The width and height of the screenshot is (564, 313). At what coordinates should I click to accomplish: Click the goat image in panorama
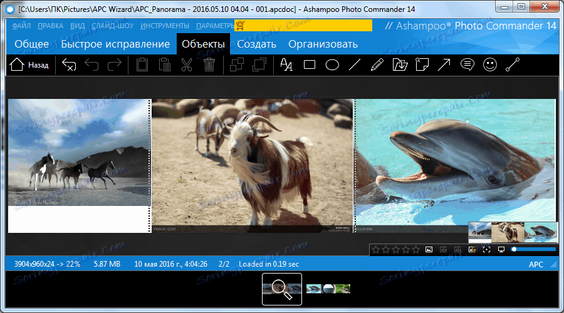[x=252, y=166]
